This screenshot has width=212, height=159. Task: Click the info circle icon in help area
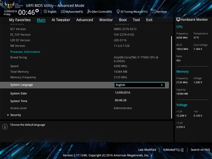pyautogui.click(x=5, y=127)
